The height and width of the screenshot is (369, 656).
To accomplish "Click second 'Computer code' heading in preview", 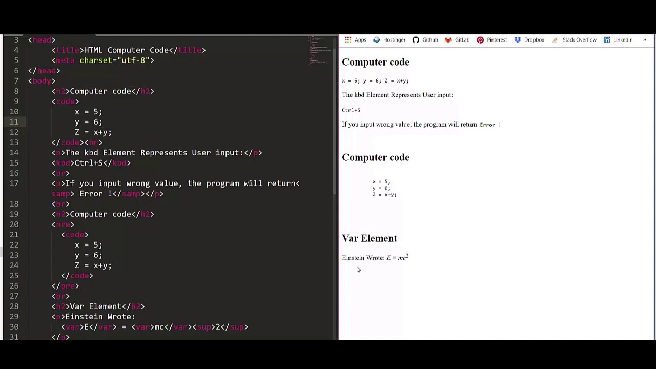I will coord(376,157).
